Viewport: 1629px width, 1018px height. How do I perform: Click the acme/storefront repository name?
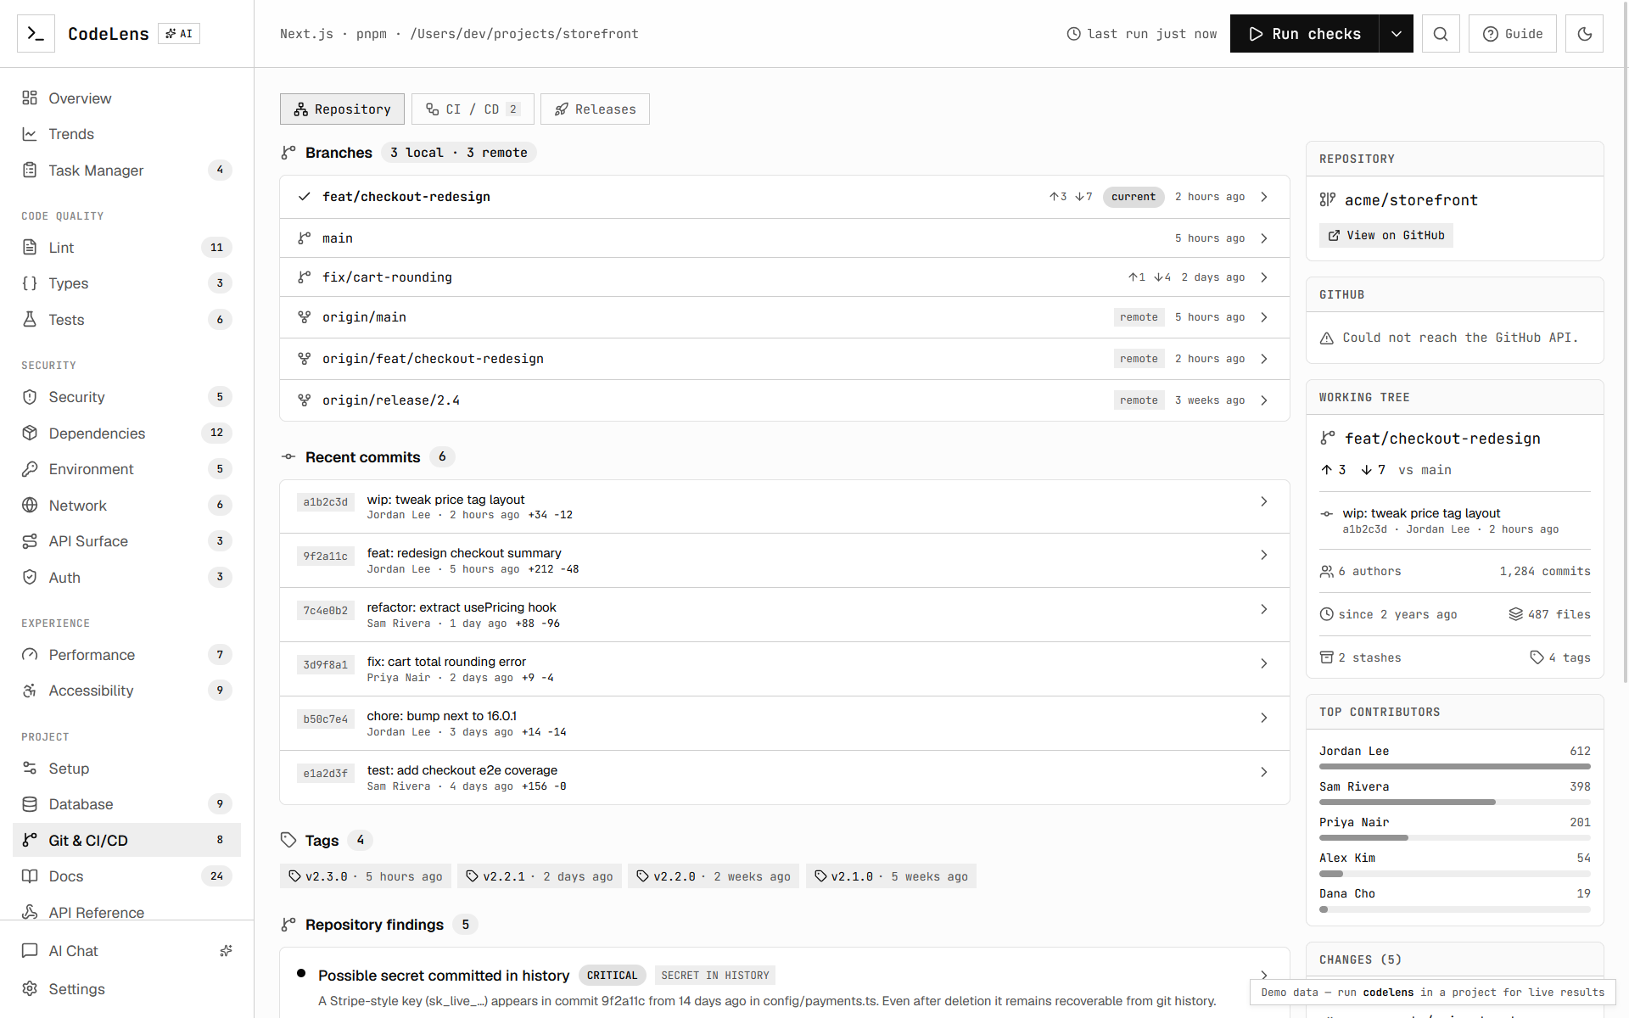coord(1411,200)
